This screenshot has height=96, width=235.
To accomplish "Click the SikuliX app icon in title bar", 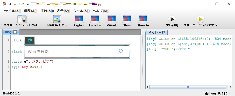I will tap(4, 4).
